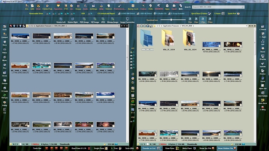The width and height of the screenshot is (269, 151).
Task: Adjust the Thumbnail size slider handle
Action: pyautogui.click(x=171, y=20)
